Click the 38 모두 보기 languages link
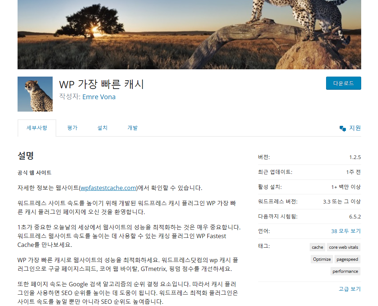378x306 pixels. point(346,231)
